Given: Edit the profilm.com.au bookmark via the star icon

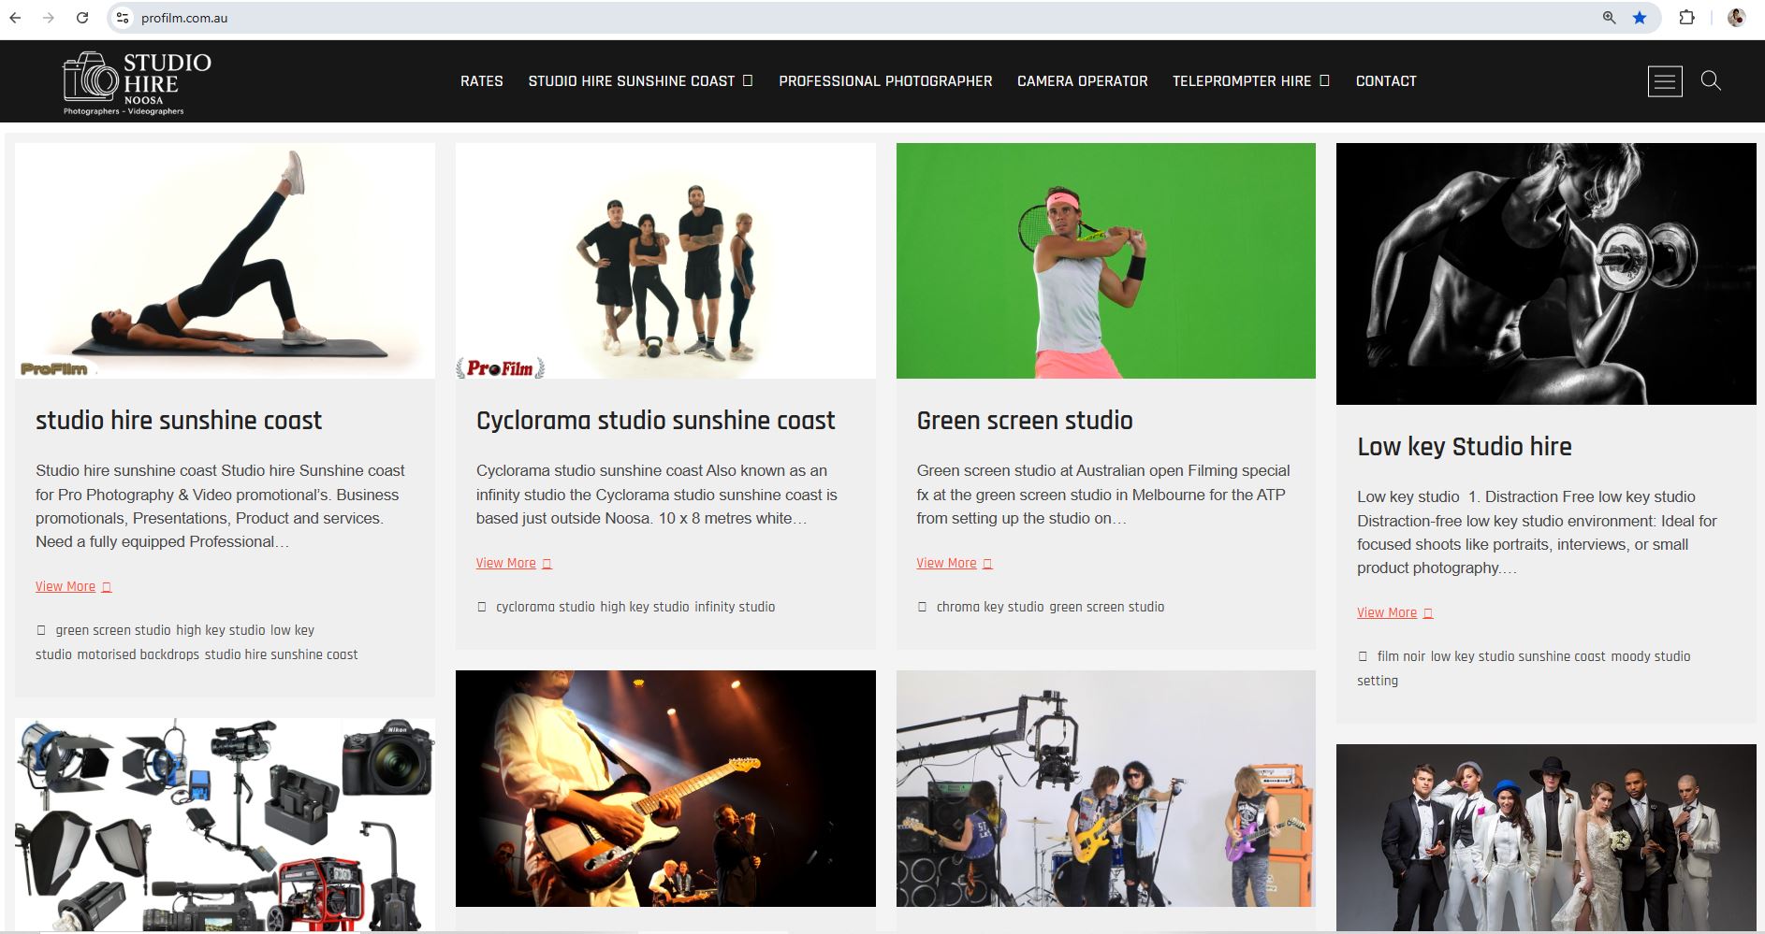Looking at the screenshot, I should pyautogui.click(x=1639, y=17).
